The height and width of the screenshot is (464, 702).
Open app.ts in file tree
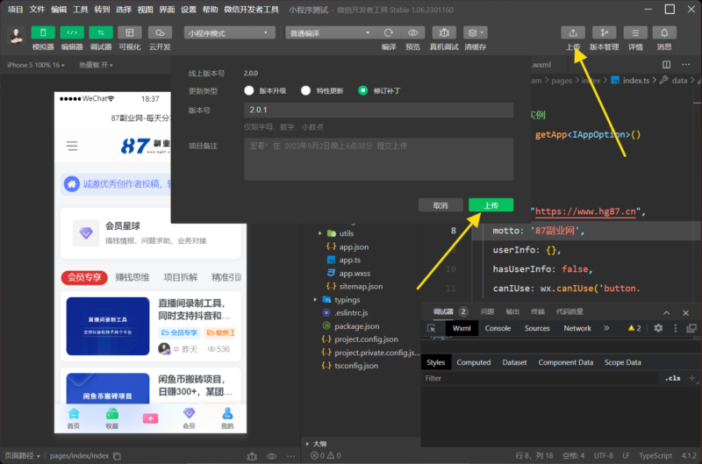(x=344, y=260)
